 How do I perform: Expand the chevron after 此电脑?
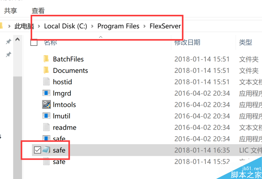pos(39,26)
